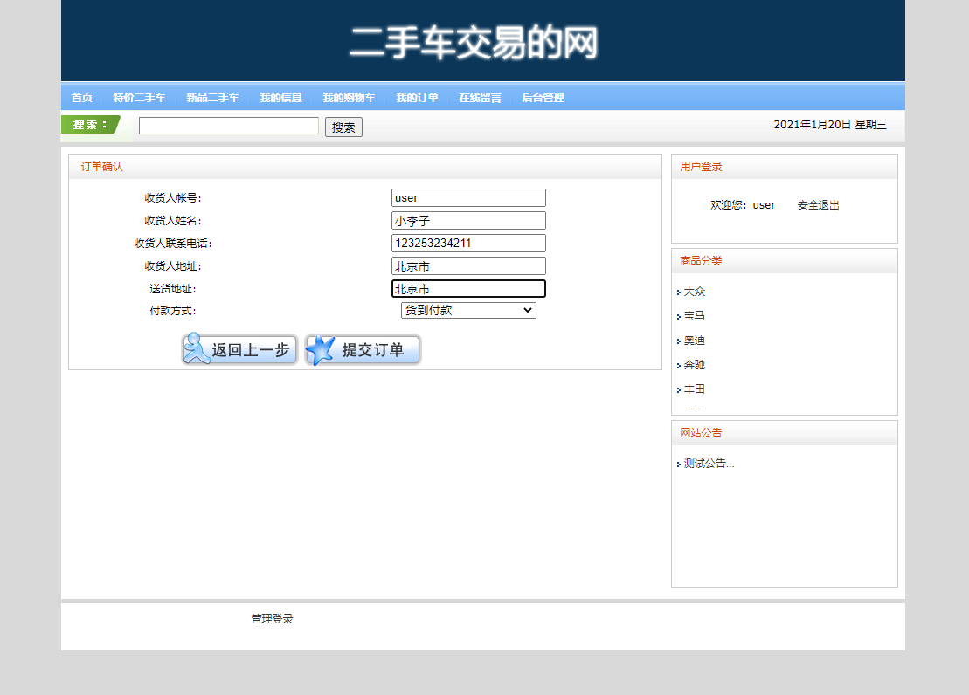This screenshot has height=695, width=969.
Task: Click the 搜索 search button
Action: (x=343, y=126)
